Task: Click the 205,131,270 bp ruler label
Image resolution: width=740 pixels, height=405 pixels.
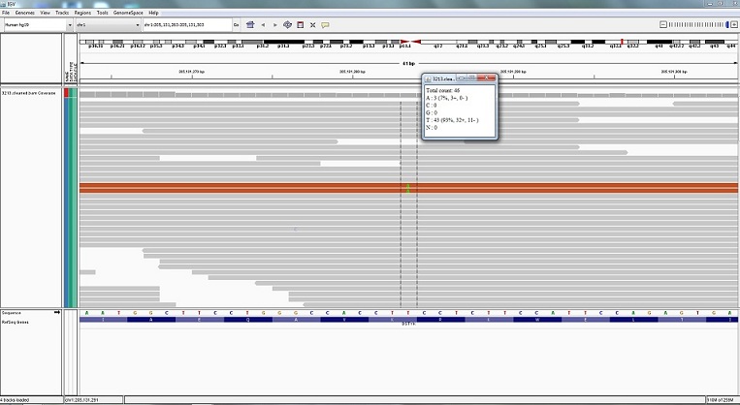Action: click(192, 72)
